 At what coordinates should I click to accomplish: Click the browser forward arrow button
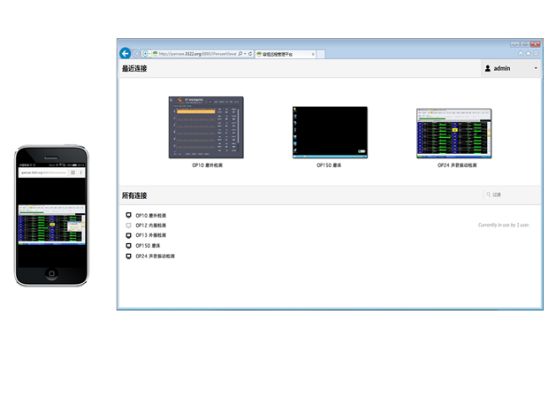[136, 54]
